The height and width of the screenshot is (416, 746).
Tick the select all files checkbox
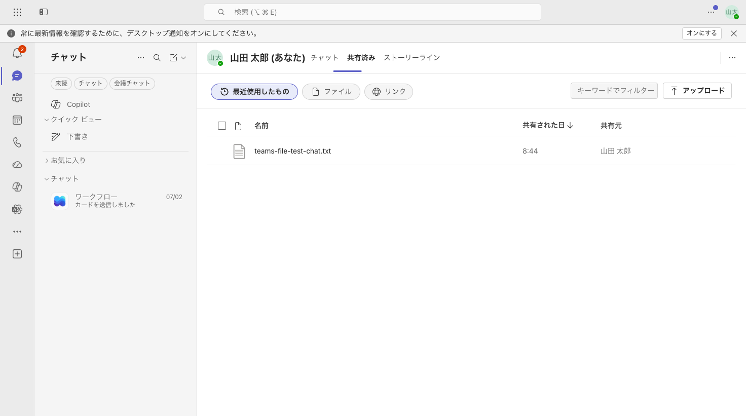(222, 126)
